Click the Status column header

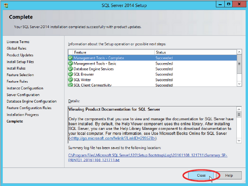(196, 52)
